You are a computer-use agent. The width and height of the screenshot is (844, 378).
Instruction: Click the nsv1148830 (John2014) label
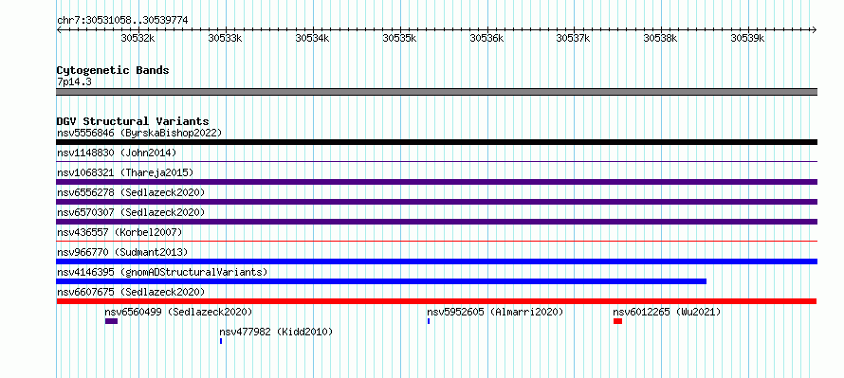coord(117,153)
